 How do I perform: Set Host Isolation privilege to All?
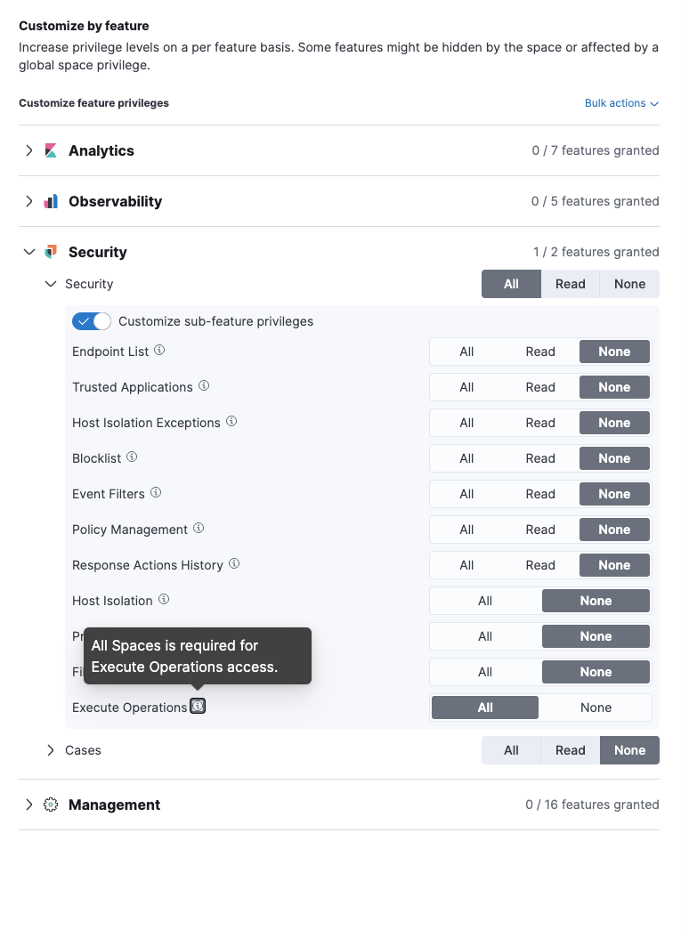[x=485, y=601]
